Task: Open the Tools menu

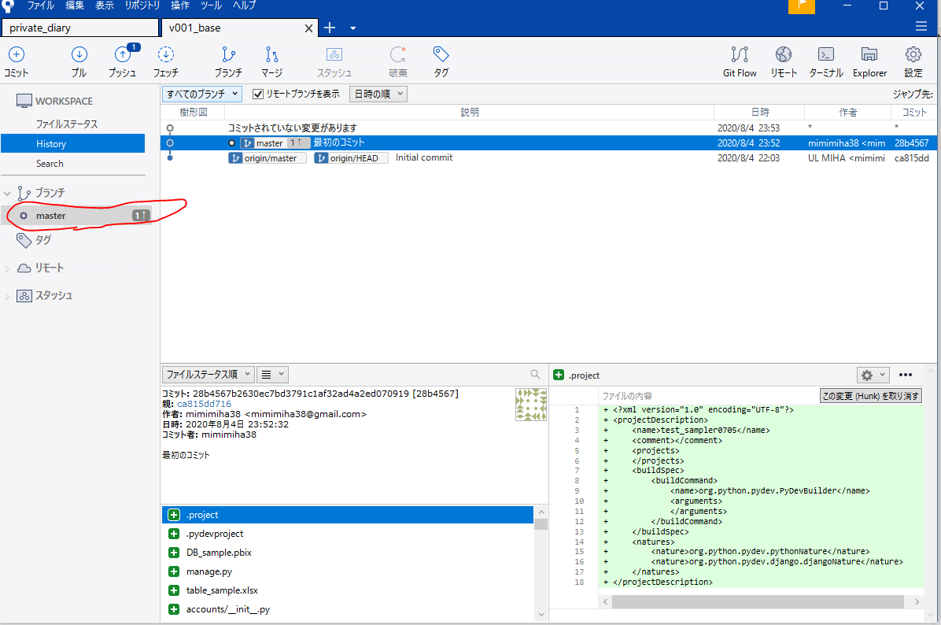Action: (211, 6)
